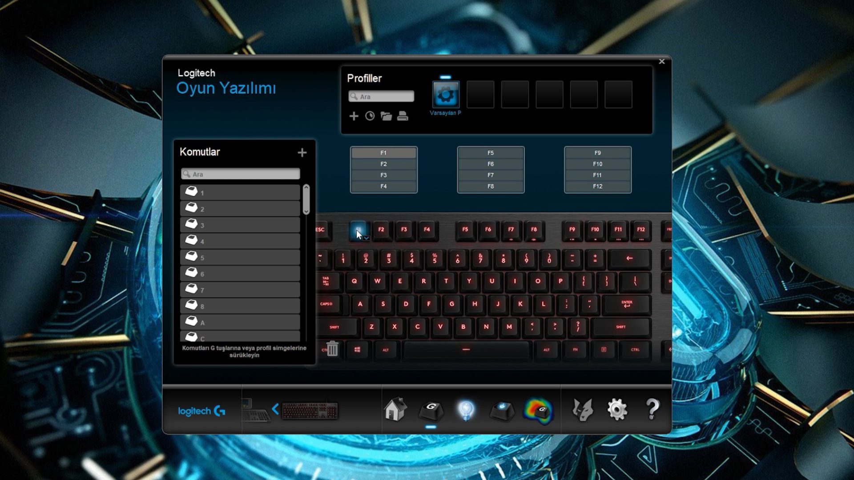
Task: Click the add new profile plus button
Action: coord(353,116)
